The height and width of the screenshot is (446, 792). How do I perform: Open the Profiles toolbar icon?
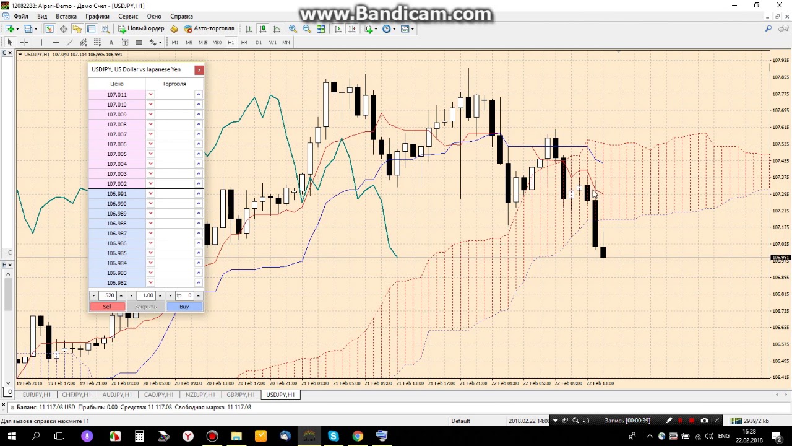tap(28, 28)
